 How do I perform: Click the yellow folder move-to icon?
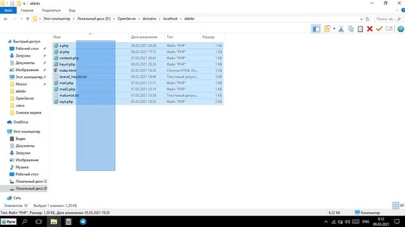point(327,29)
